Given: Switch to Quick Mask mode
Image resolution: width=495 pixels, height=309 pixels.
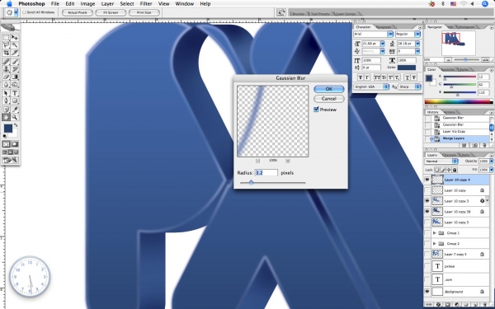Looking at the screenshot, I should coord(15,144).
